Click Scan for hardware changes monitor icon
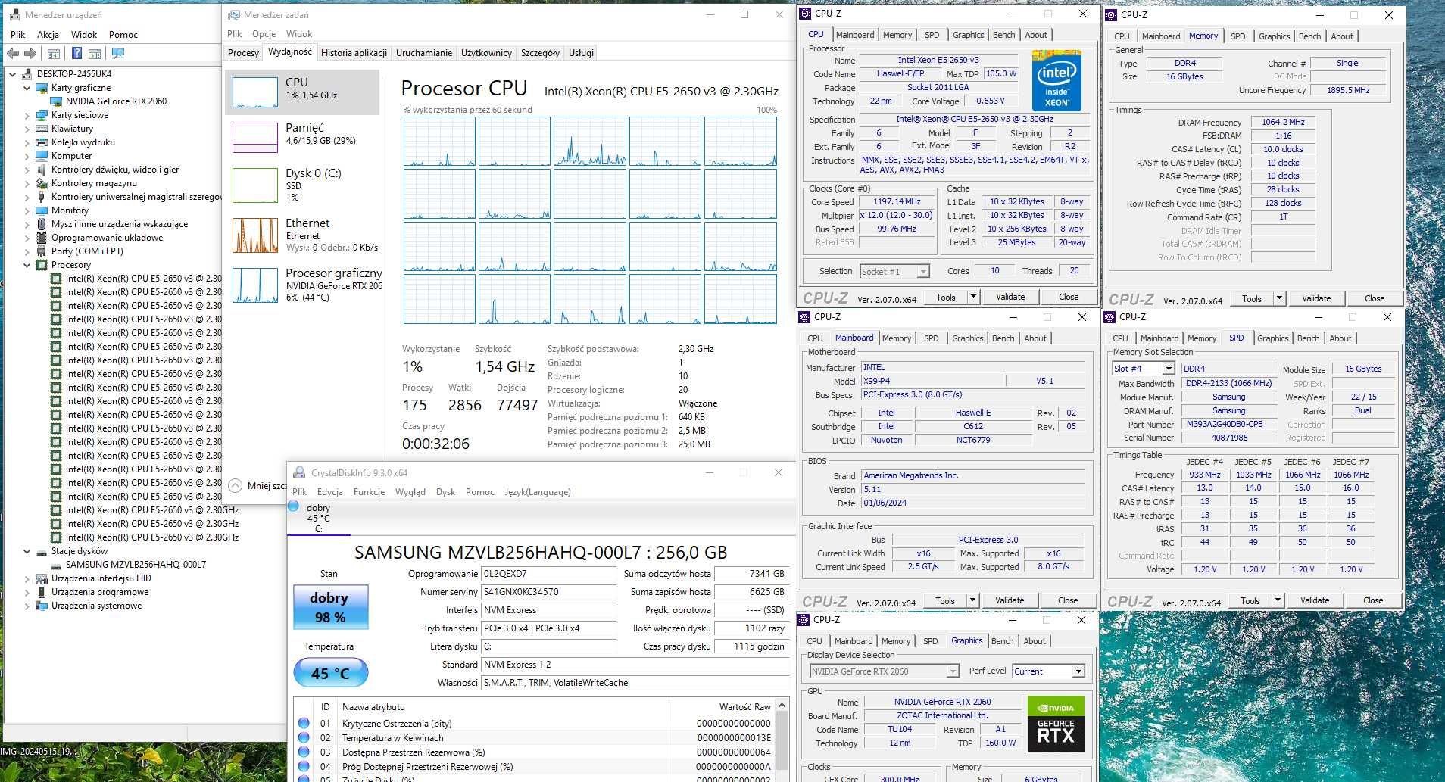1445x782 pixels. (x=117, y=54)
